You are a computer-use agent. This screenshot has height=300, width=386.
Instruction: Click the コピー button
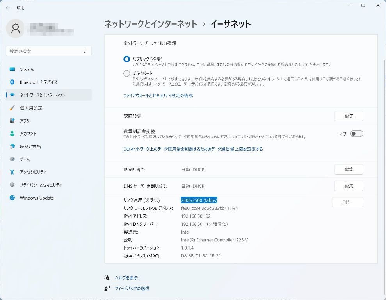pyautogui.click(x=347, y=202)
